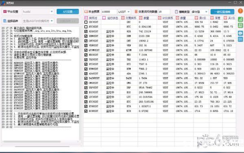Image resolution: width=244 pixels, height=153 pixels.
Task: Click the trading pair count field showing 10
Action: point(164,12)
